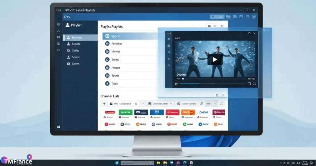Click the video progress bar in the player
Viewport: 316px width, 166px height.
point(212,84)
